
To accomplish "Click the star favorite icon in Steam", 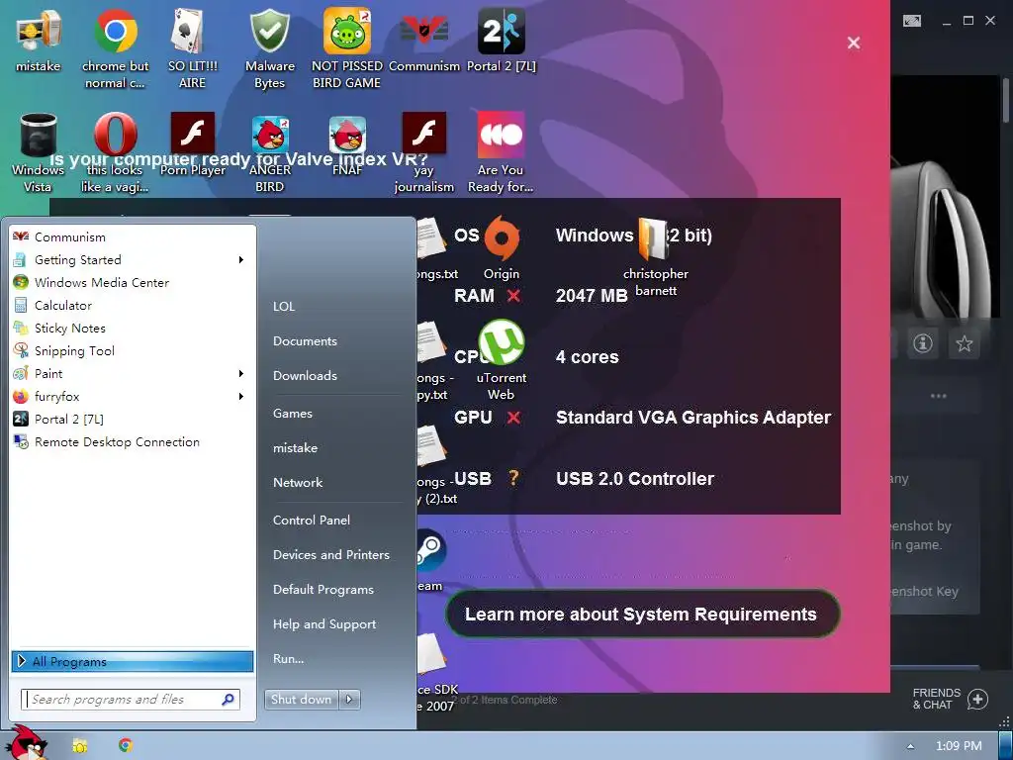I will click(964, 343).
